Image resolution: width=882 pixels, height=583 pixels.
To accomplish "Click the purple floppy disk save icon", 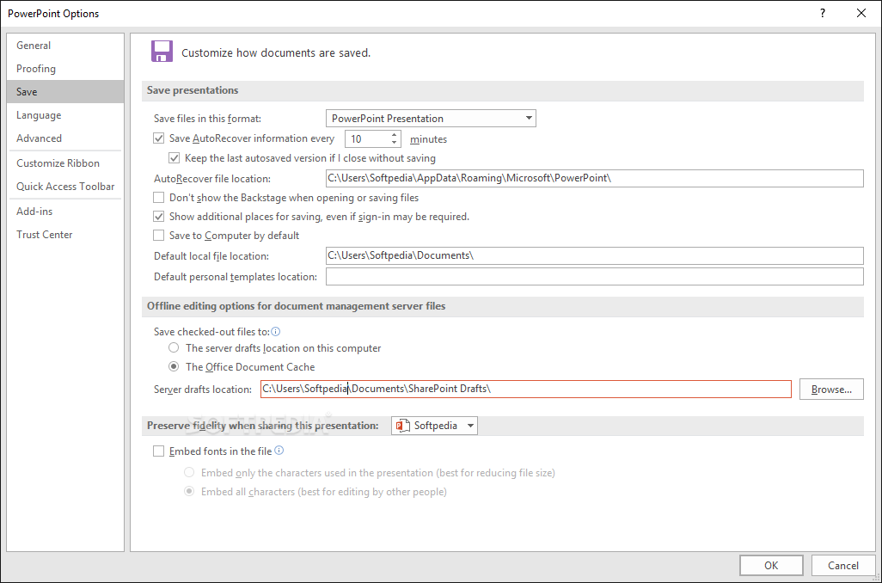I will pos(162,52).
